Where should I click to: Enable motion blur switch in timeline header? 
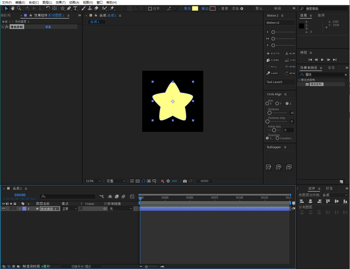[123, 196]
